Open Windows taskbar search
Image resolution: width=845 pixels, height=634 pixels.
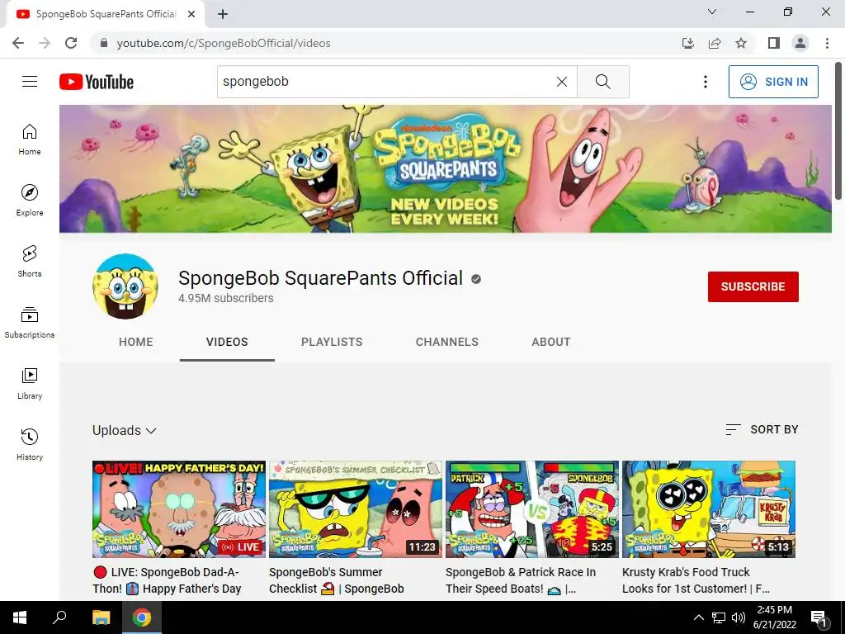point(59,617)
